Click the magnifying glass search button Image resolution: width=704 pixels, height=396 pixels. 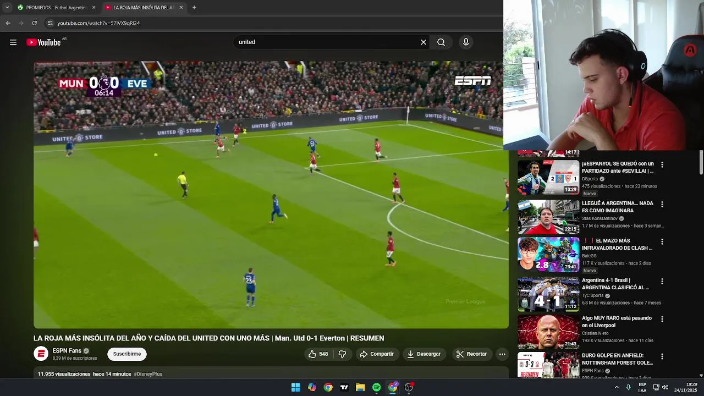pyautogui.click(x=441, y=42)
